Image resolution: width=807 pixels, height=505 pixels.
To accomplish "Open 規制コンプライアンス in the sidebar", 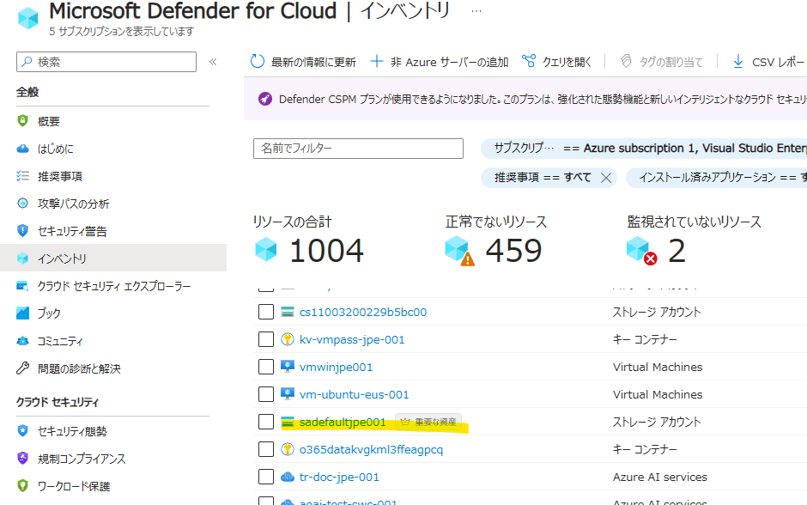I will [x=82, y=459].
